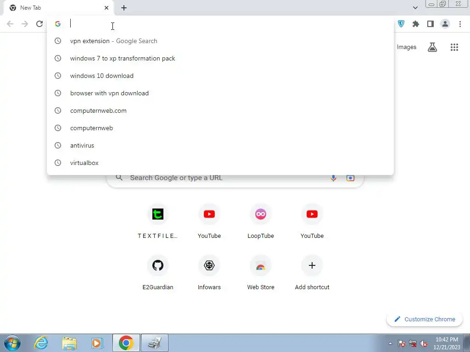The width and height of the screenshot is (470, 352).
Task: Open the tab search dropdown arrow
Action: tap(415, 8)
